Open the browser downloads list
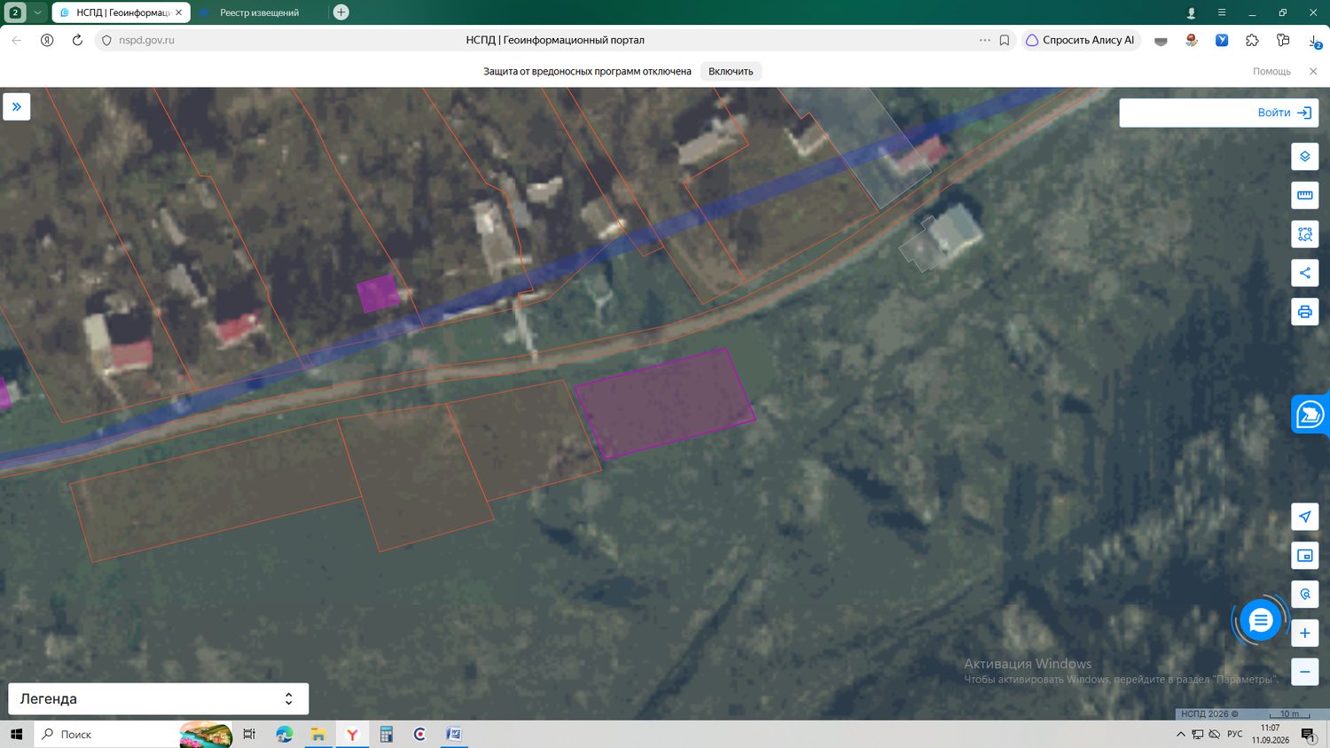Screen dimensions: 1330x748 pyautogui.click(x=1314, y=40)
